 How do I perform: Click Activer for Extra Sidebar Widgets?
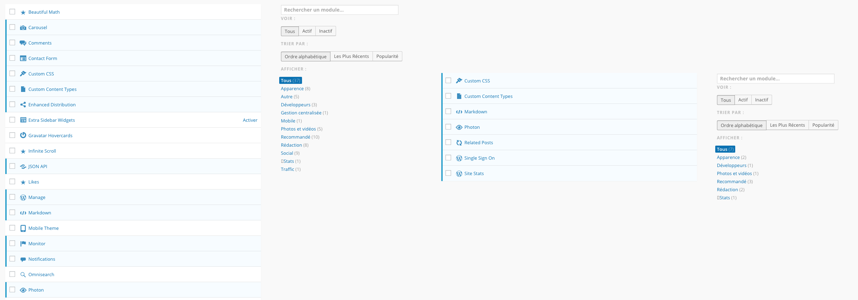250,120
